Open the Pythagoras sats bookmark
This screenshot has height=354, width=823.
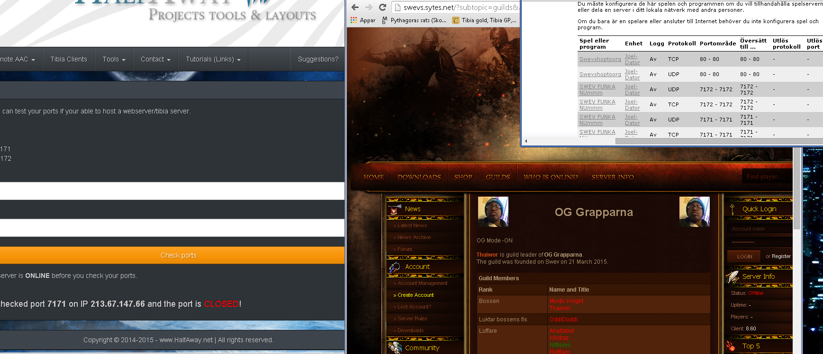coord(414,20)
